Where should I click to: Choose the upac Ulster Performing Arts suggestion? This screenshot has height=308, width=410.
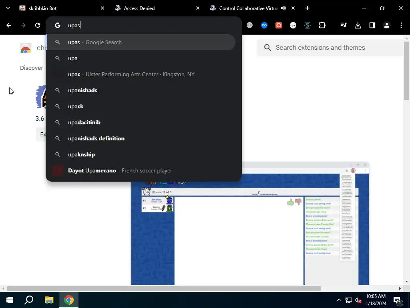pyautogui.click(x=141, y=74)
